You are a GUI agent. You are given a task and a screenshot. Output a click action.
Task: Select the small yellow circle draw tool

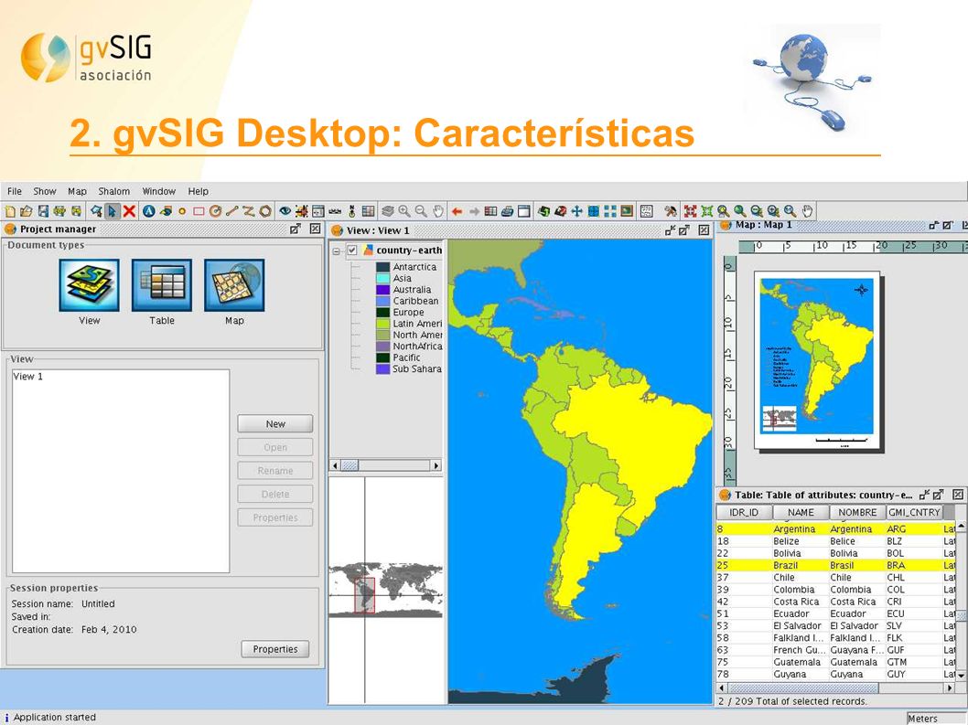click(182, 211)
